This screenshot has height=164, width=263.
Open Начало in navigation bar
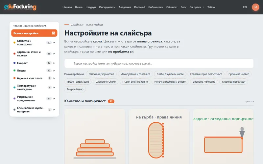[x=67, y=7]
